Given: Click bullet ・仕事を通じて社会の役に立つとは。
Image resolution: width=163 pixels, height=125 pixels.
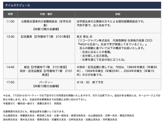Looking at the screenshot, I should [103, 60].
